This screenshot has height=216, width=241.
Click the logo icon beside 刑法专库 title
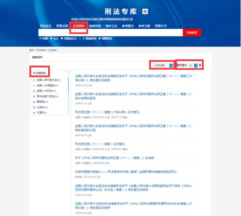click(x=145, y=11)
